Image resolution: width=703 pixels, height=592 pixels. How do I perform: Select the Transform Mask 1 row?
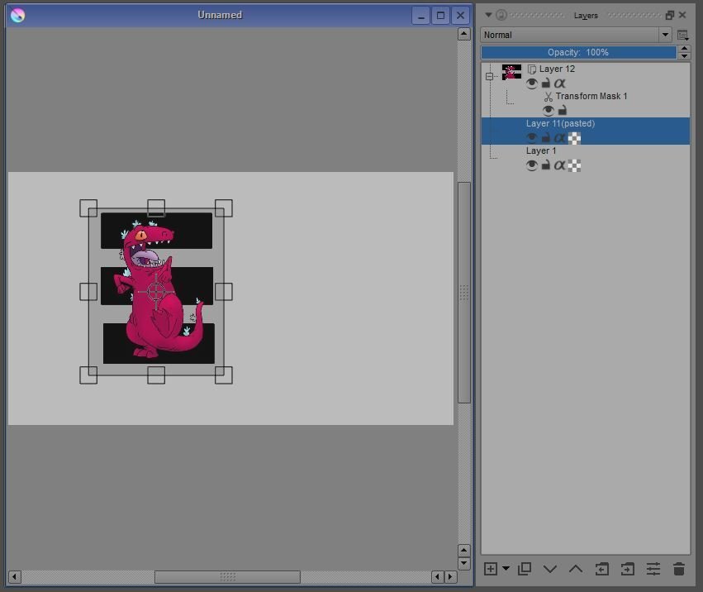[x=586, y=103]
